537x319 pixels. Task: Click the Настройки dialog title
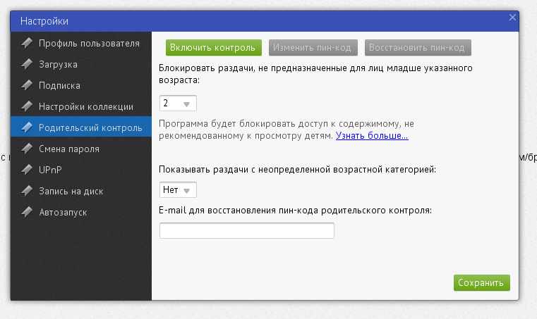point(44,21)
